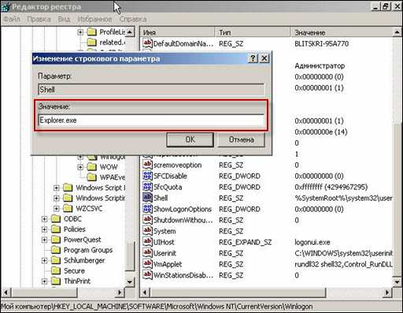The width and height of the screenshot is (403, 313).
Task: Expand the ThinPrint tree node
Action: (44, 282)
